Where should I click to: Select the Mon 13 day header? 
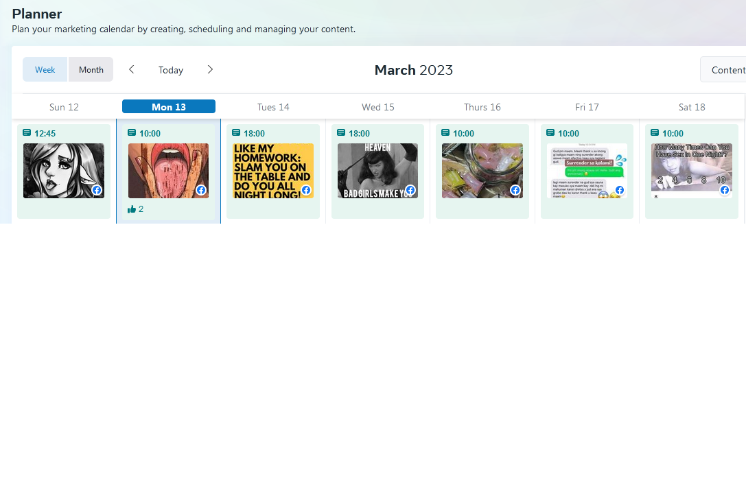tap(169, 106)
